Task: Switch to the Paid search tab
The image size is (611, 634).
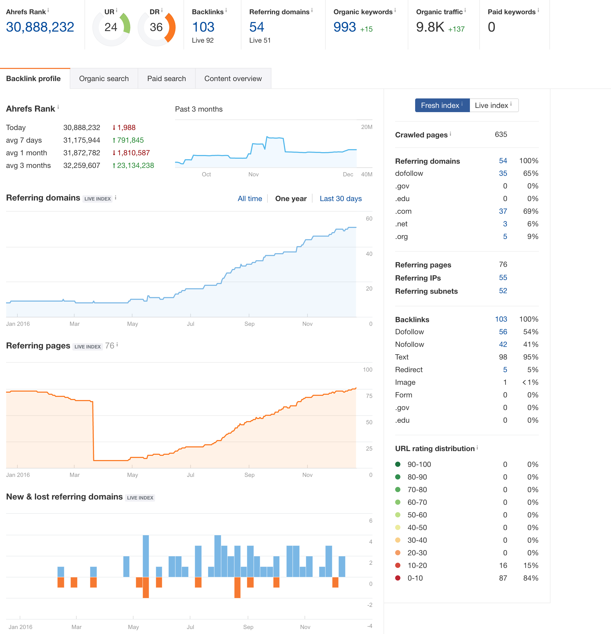Action: [x=167, y=79]
